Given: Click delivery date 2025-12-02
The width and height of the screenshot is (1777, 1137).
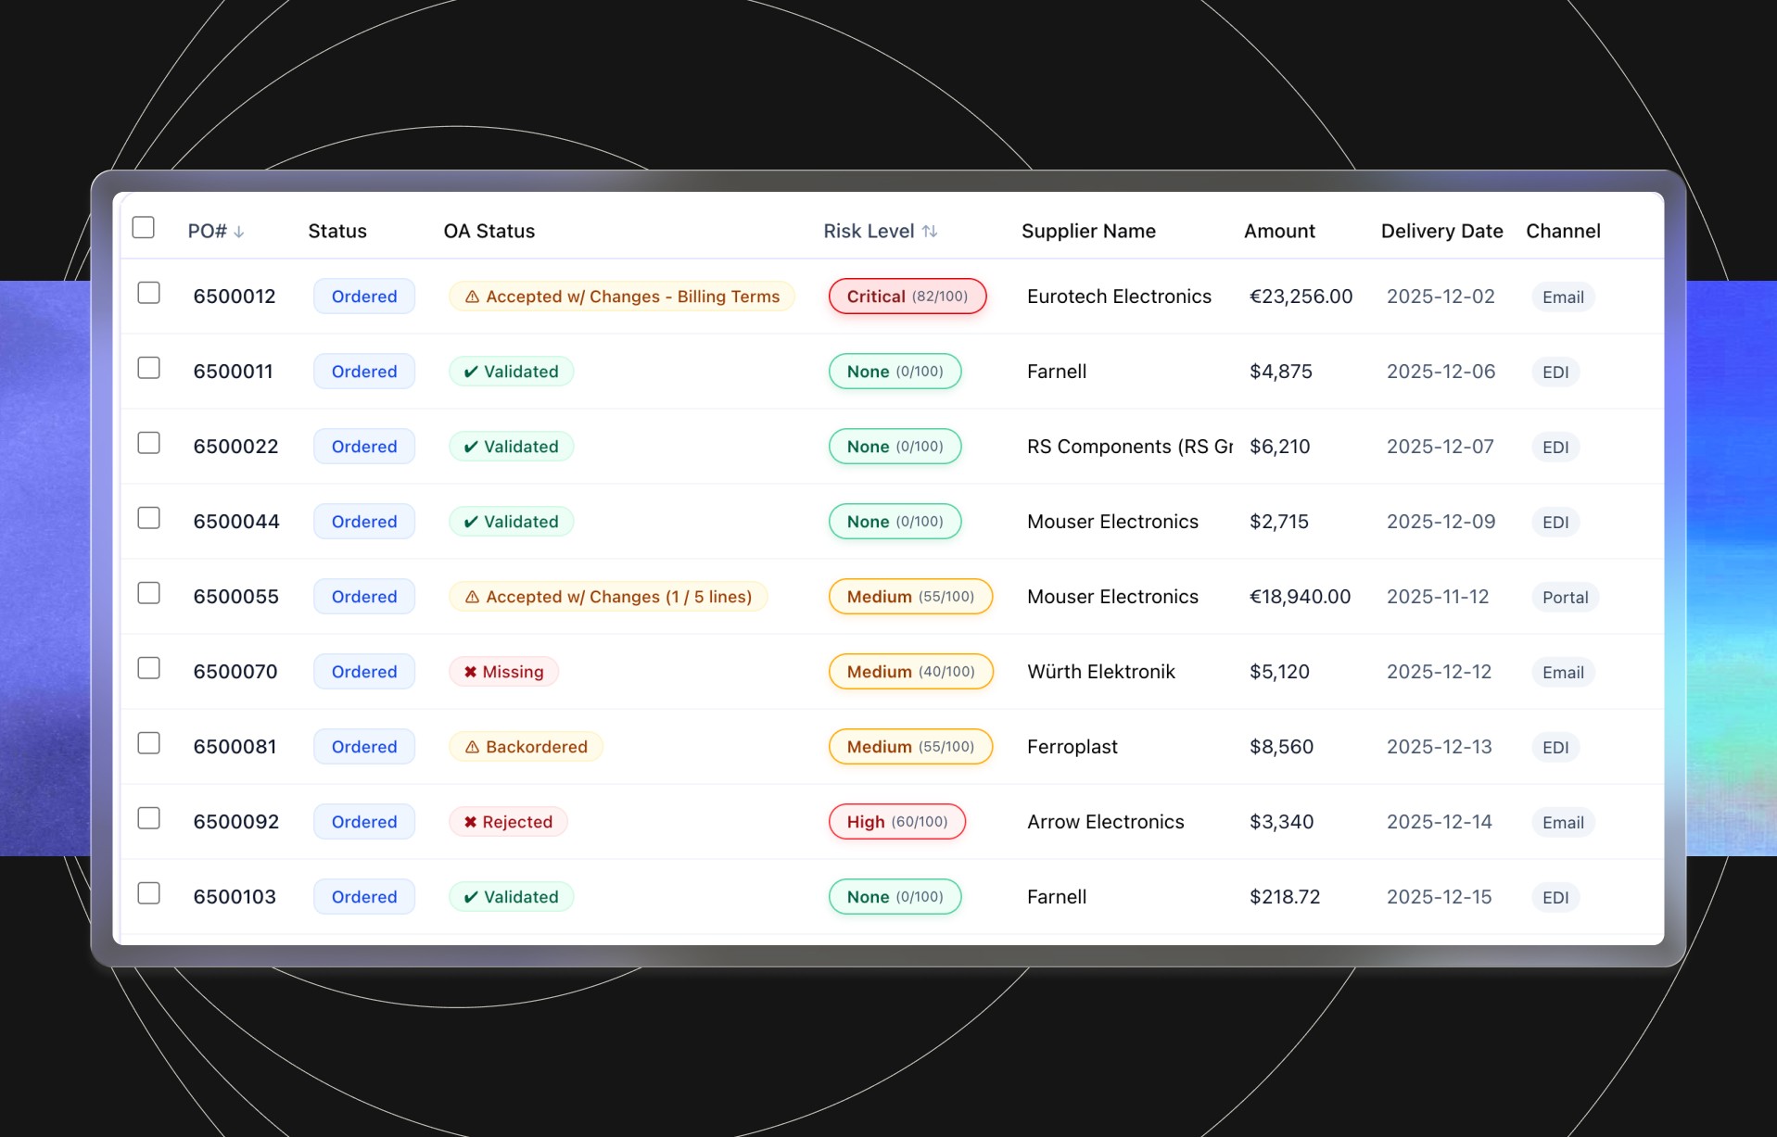Looking at the screenshot, I should point(1441,297).
